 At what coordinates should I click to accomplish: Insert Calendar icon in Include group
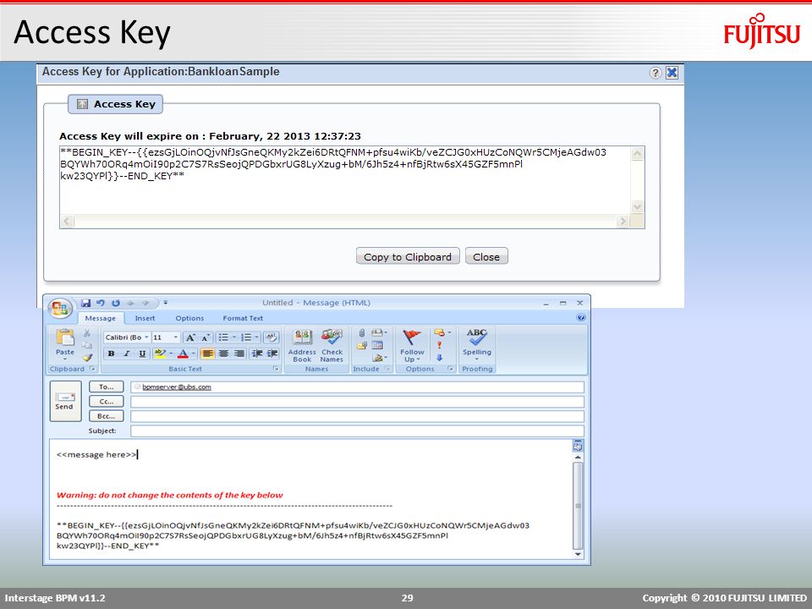click(377, 345)
